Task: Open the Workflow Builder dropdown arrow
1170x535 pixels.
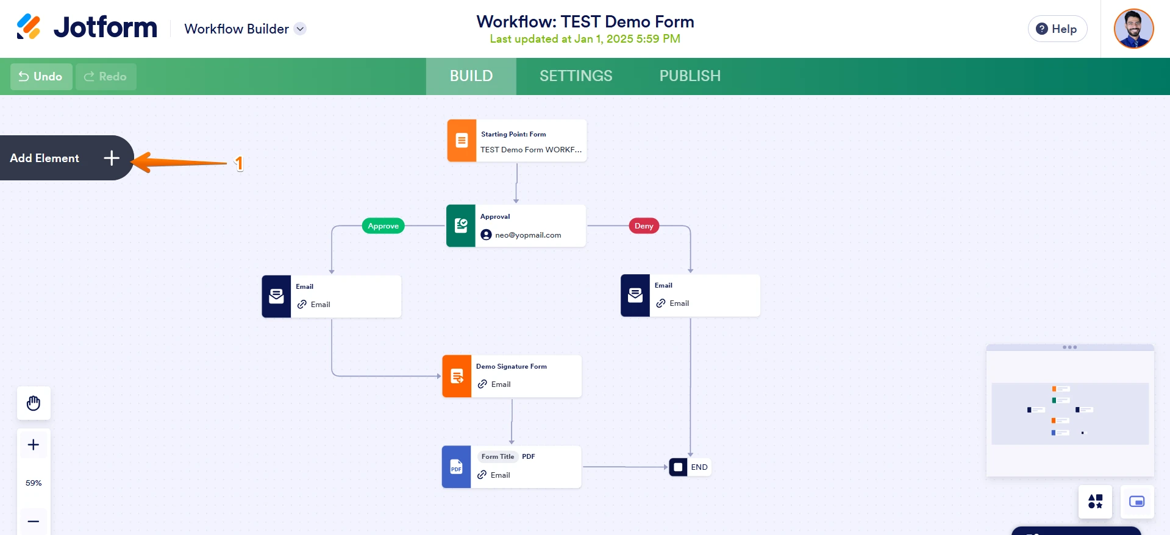Action: tap(300, 29)
